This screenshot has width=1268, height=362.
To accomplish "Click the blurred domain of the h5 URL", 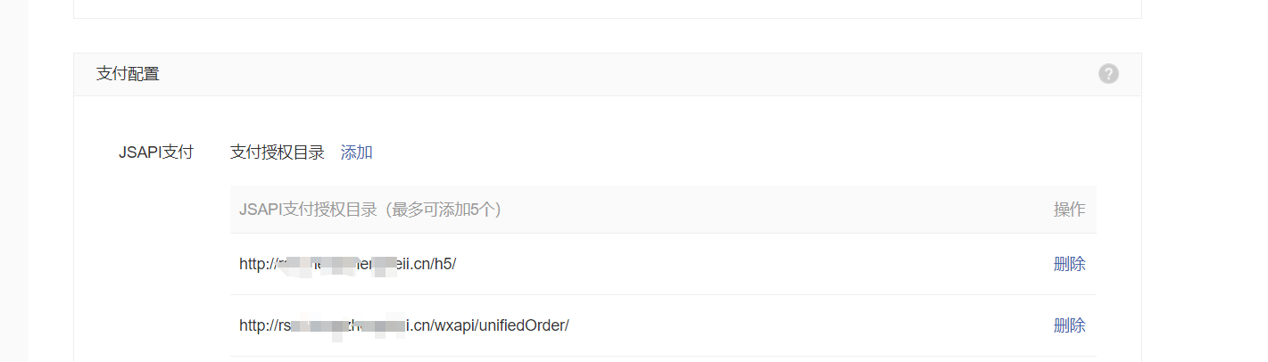I will [337, 264].
